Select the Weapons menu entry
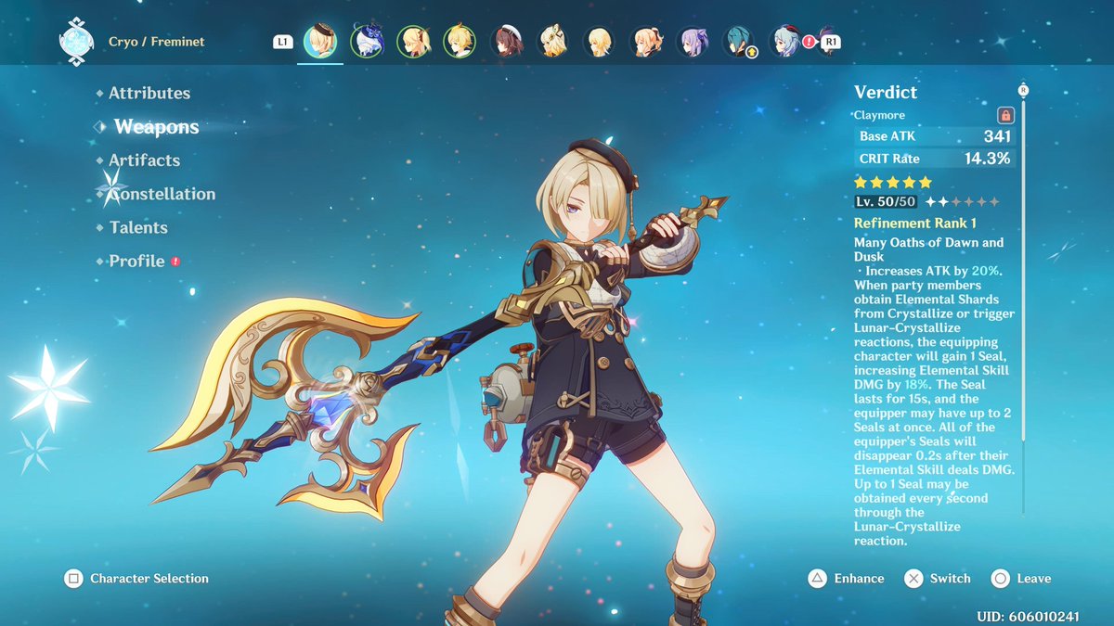1114x626 pixels. (156, 127)
